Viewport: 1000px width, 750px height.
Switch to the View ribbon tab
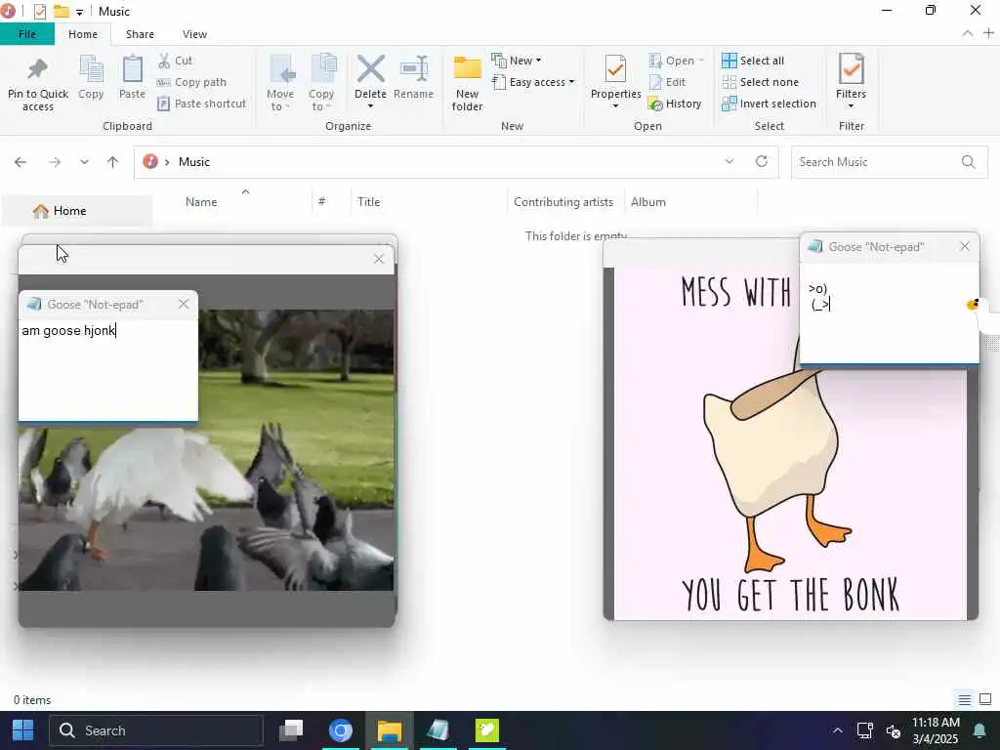pyautogui.click(x=194, y=34)
